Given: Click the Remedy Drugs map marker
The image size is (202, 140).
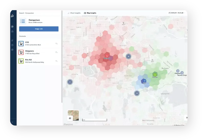Looking at the screenshot, I should [182, 73].
